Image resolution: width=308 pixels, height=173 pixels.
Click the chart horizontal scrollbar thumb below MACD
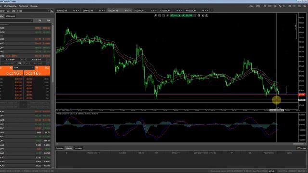click(x=298, y=144)
